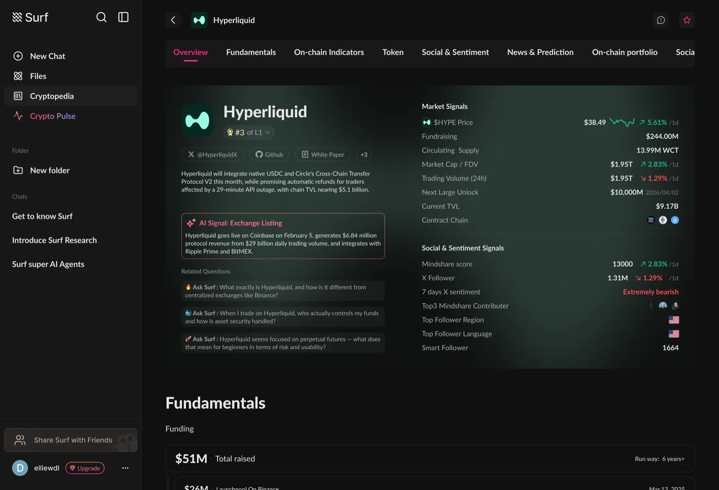Show the +3 more links
Viewport: 719px width, 490px height.
click(x=364, y=155)
